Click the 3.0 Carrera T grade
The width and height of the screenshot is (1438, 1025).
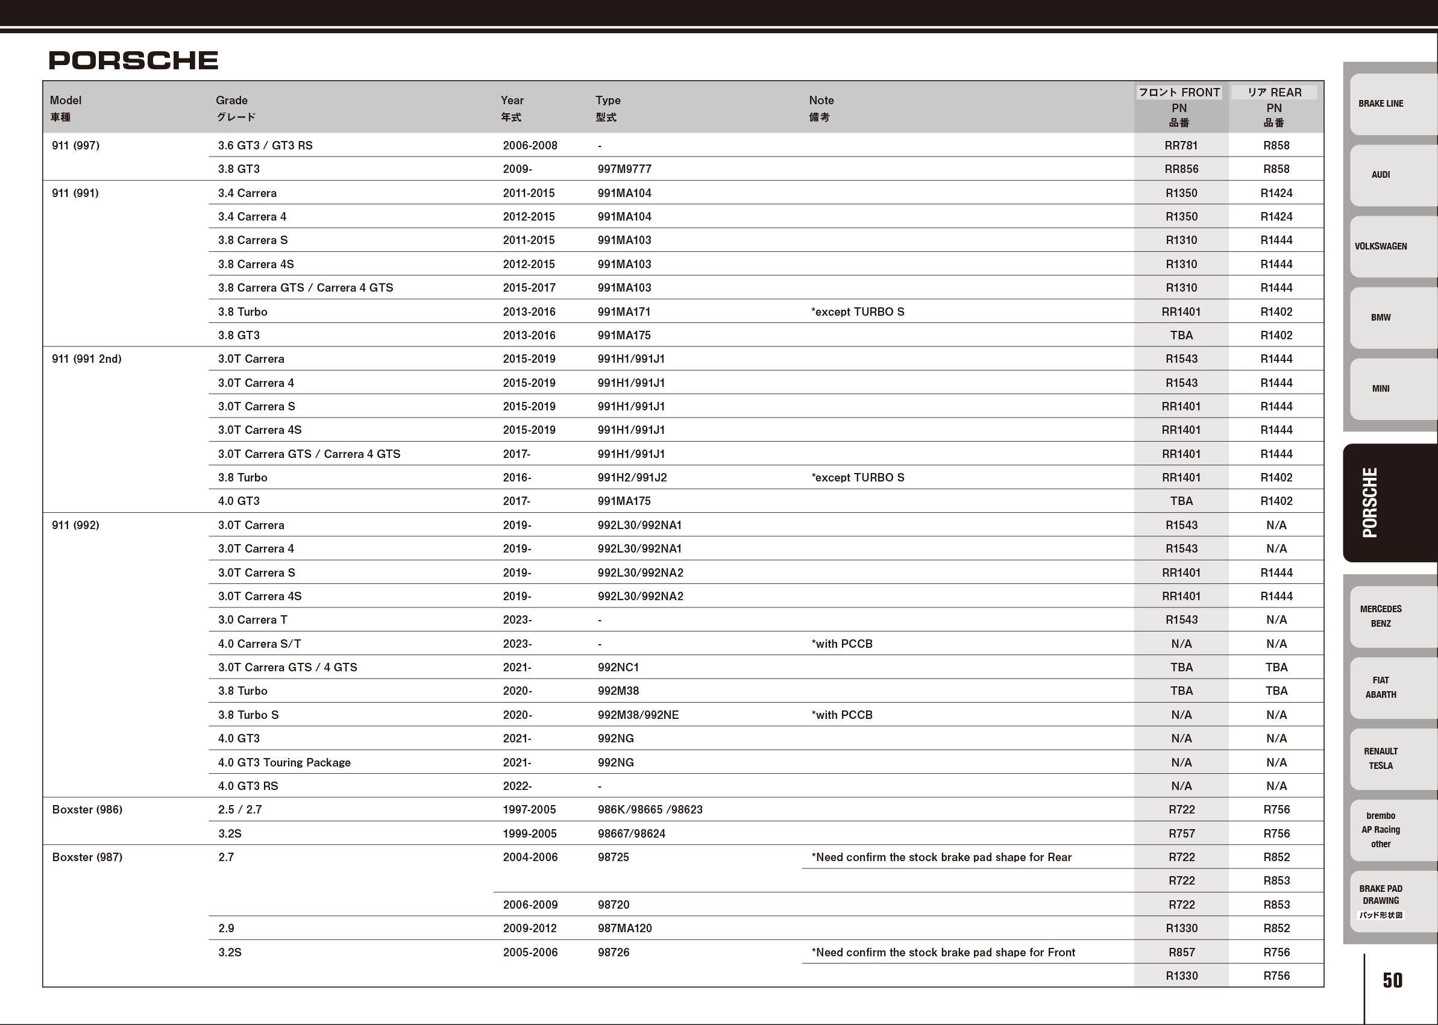coord(253,620)
